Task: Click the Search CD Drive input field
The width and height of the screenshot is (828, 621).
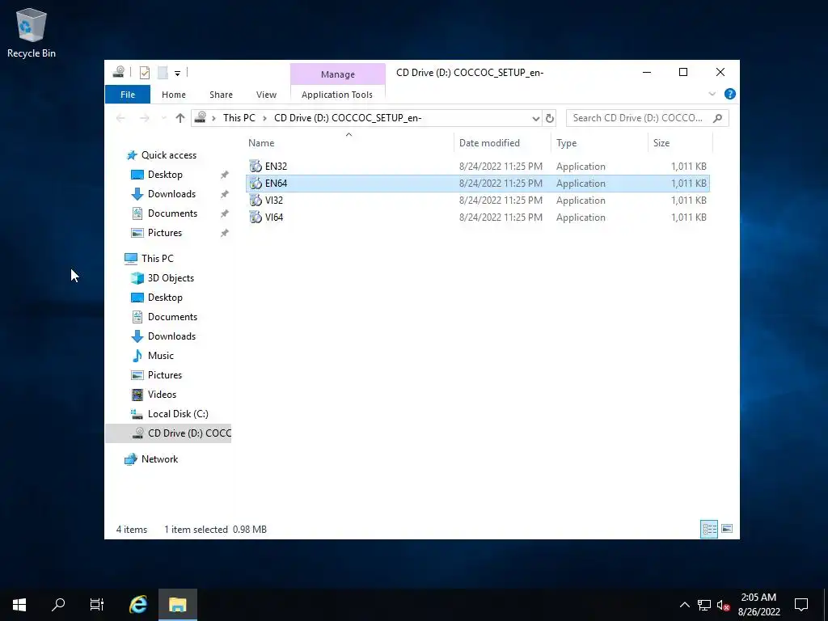Action: tap(639, 118)
